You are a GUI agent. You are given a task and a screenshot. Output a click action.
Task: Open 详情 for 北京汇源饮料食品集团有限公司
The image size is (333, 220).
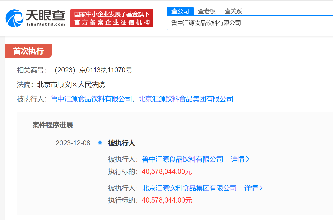coord(254,188)
